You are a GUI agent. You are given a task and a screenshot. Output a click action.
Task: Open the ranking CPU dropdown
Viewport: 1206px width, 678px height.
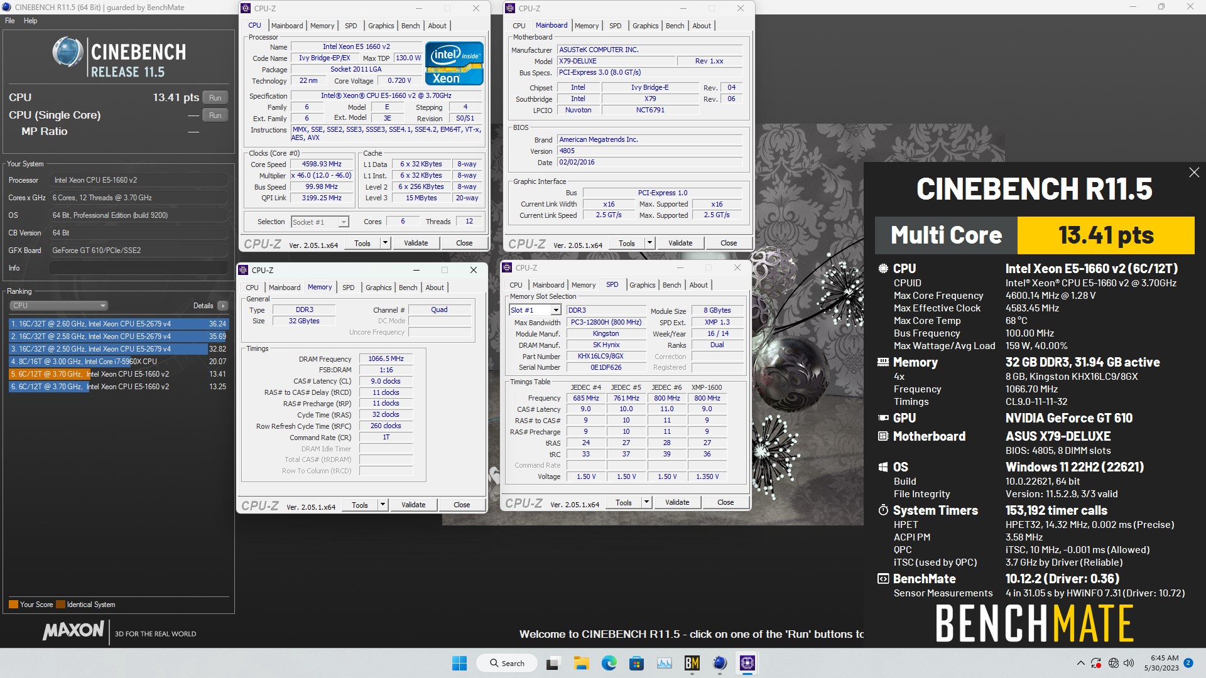[58, 306]
